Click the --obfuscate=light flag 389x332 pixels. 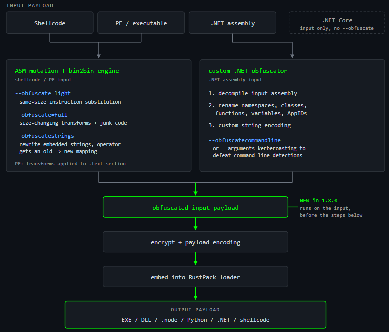[43, 93]
